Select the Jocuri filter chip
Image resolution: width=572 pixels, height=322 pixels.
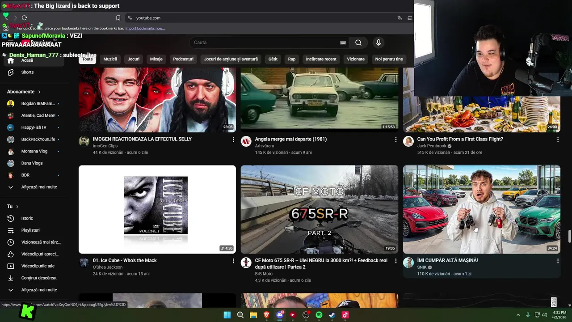[x=134, y=59]
